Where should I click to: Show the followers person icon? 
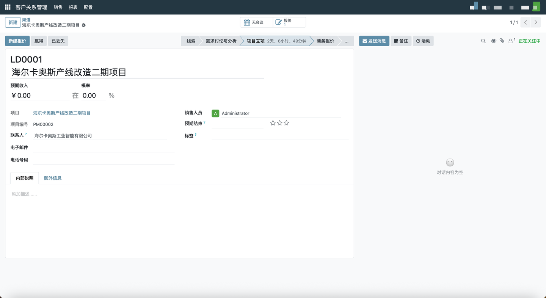(511, 41)
